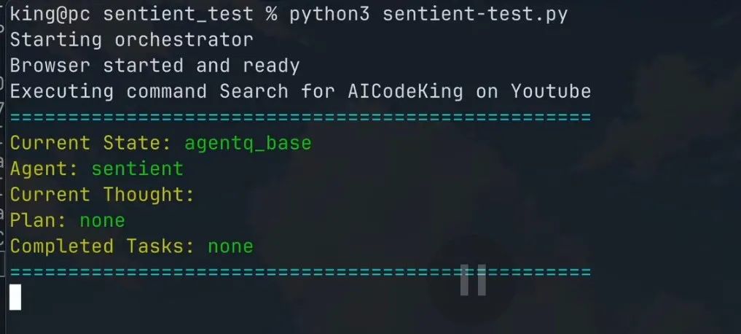Click the Completed Tasks label
Screen dimensions: 741x334
(x=102, y=246)
